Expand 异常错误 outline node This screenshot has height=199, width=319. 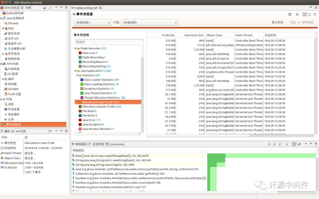coord(3,54)
